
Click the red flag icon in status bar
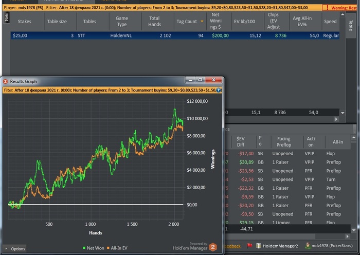point(249,246)
